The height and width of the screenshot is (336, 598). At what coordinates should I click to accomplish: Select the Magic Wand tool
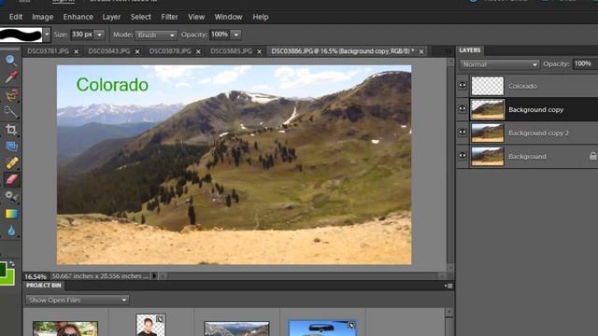[x=10, y=112]
